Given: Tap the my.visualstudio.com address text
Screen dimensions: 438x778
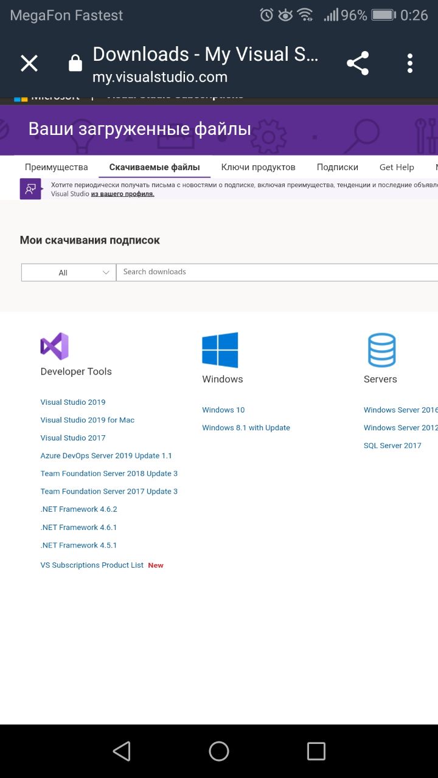Looking at the screenshot, I should click(x=160, y=77).
